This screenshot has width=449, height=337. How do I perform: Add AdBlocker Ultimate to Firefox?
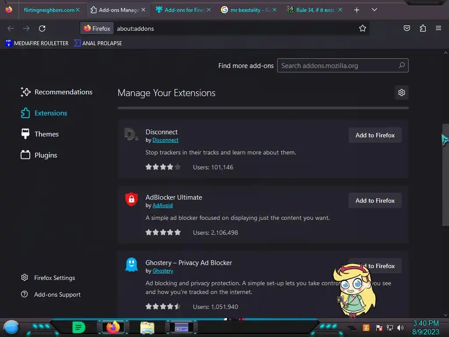375,201
